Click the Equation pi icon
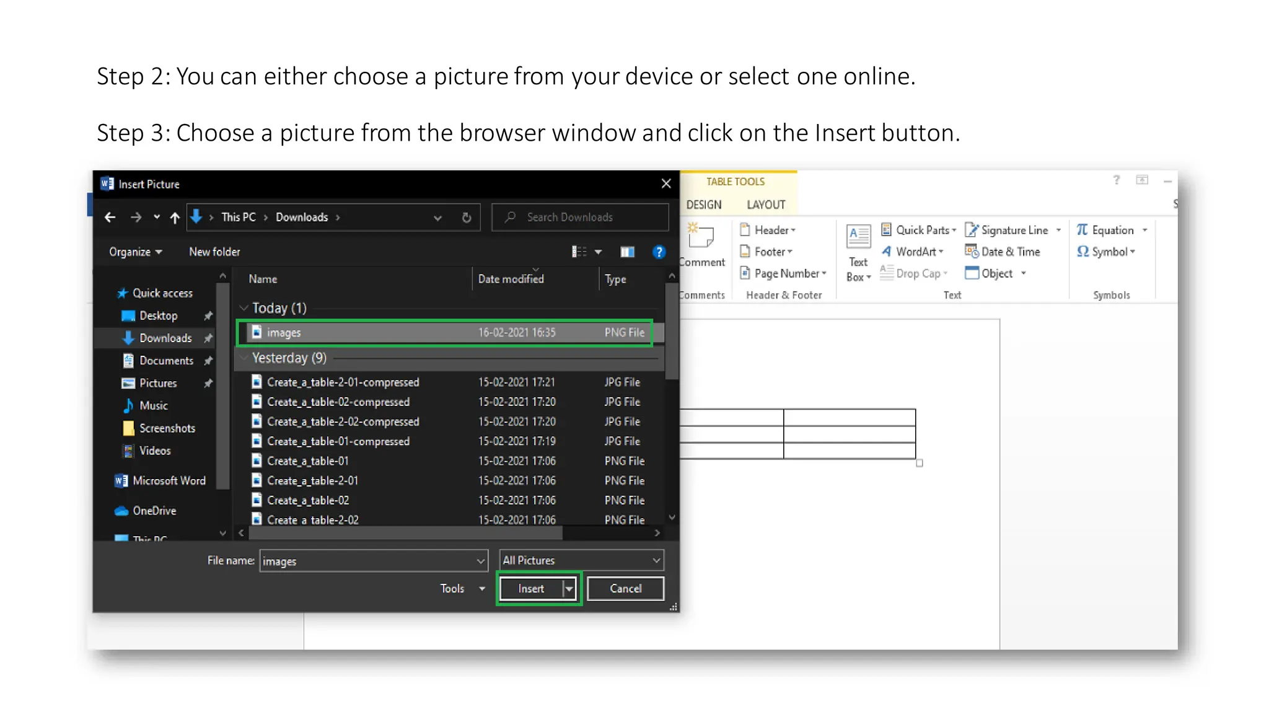Image resolution: width=1269 pixels, height=714 pixels. click(x=1082, y=230)
